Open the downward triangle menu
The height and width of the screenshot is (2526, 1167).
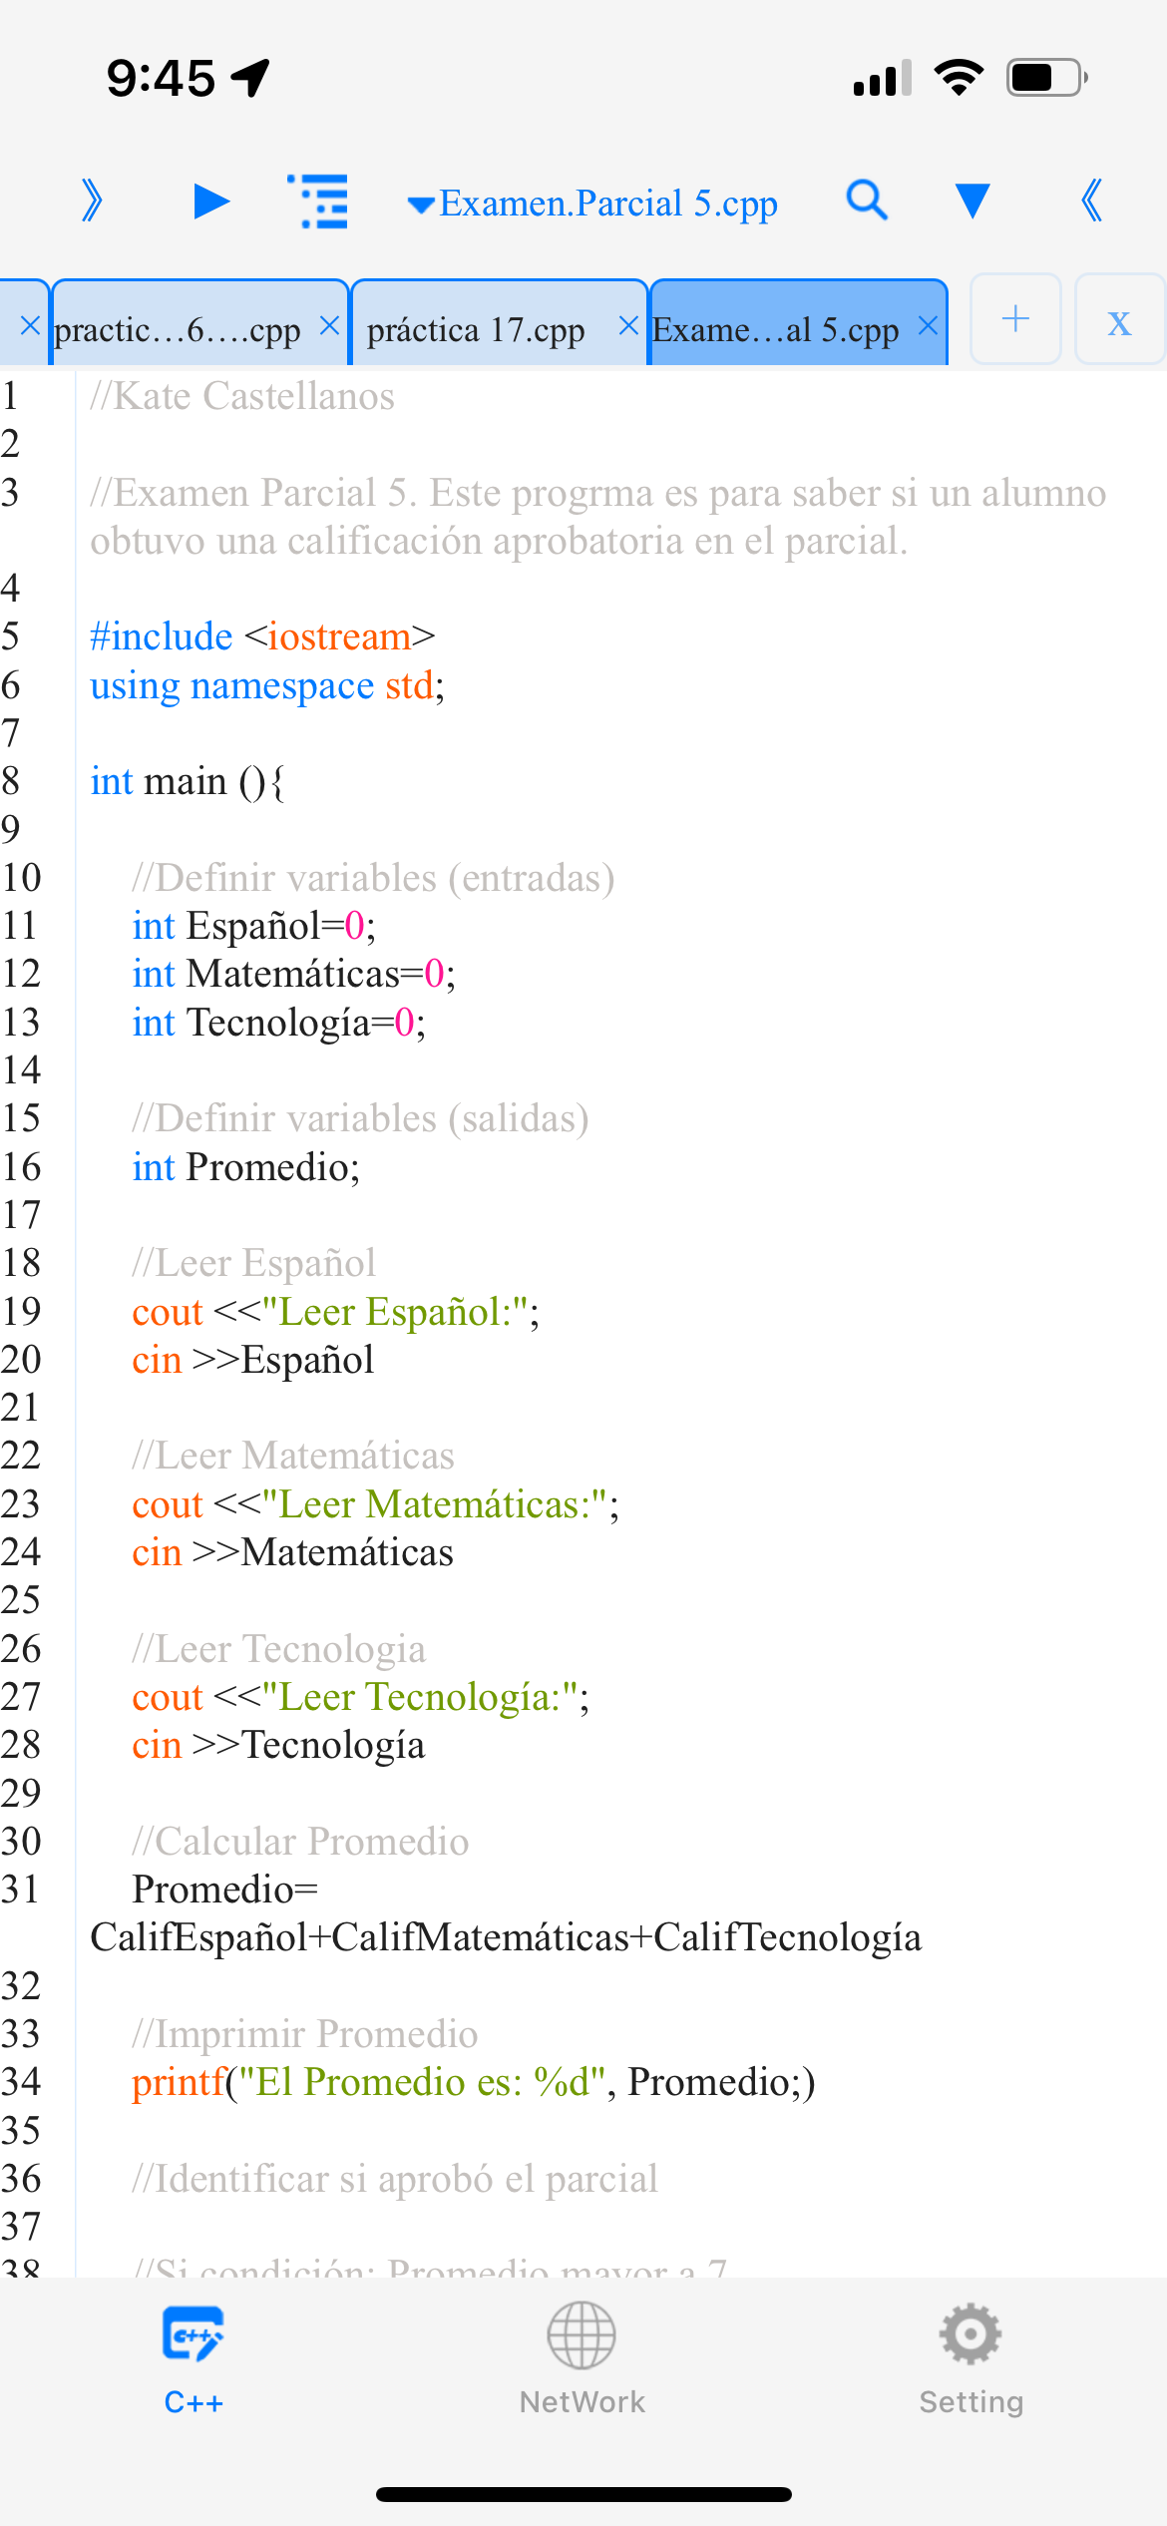pos(972,201)
